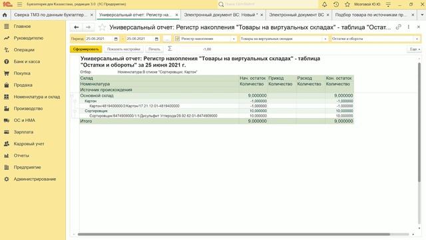
Task: Open the main menu hamburger icon
Action: click(19, 5)
